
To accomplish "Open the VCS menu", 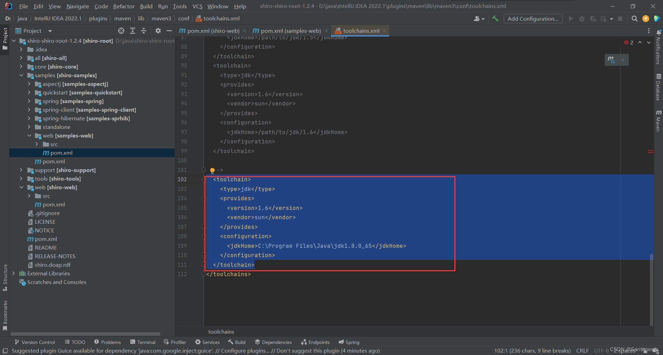I will (x=198, y=6).
